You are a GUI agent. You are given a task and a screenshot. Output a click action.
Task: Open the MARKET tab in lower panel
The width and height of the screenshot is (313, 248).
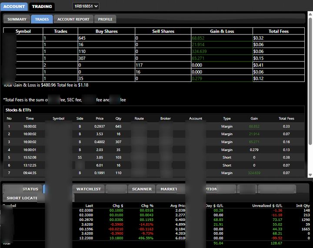pos(169,189)
